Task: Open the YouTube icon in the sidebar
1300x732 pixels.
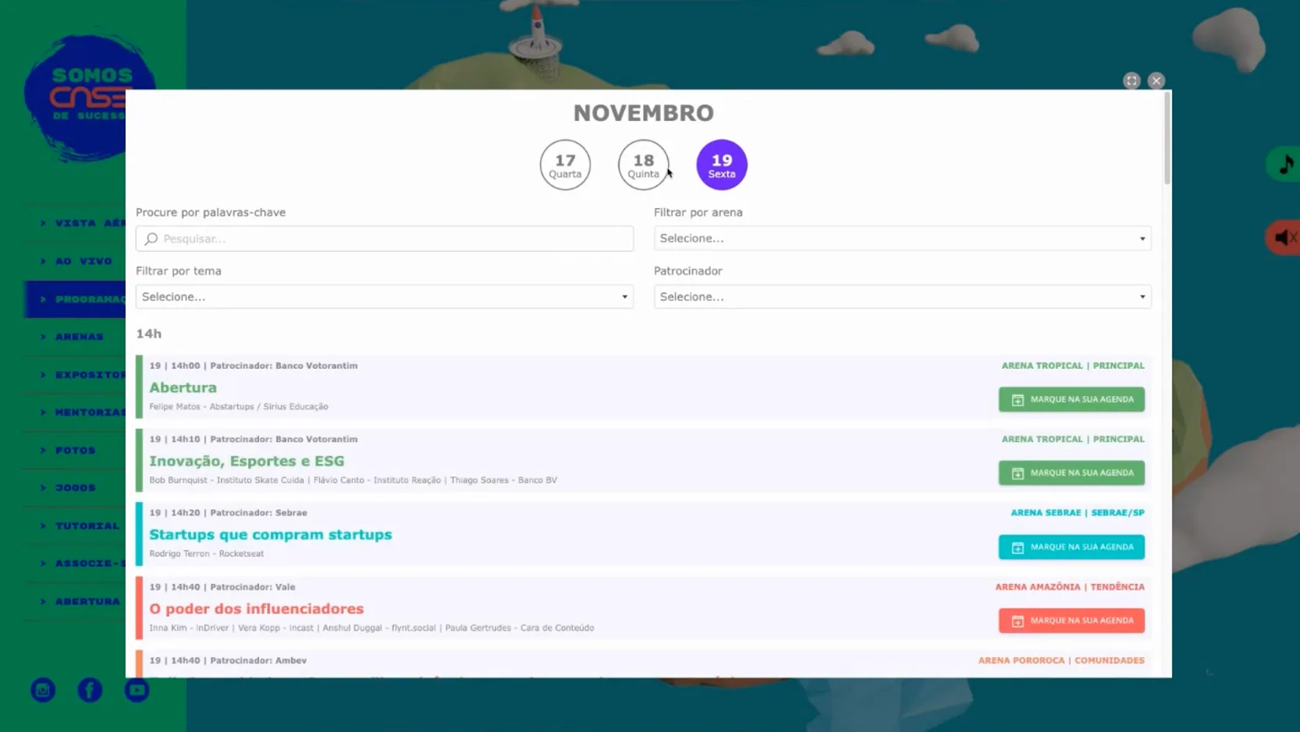Action: [137, 690]
